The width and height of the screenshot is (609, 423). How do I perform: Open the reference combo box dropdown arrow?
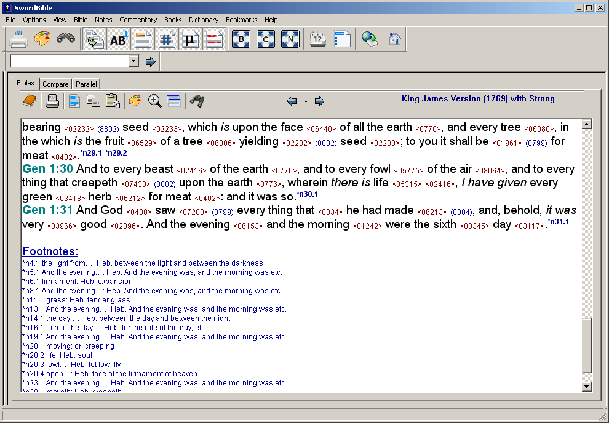pyautogui.click(x=134, y=61)
